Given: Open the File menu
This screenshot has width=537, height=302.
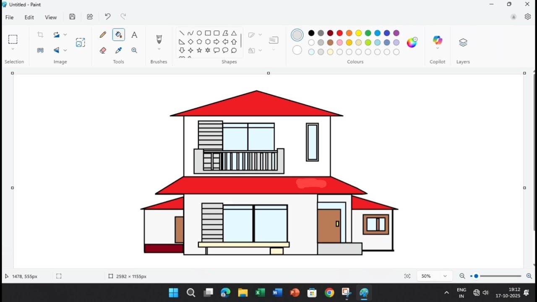Looking at the screenshot, I should point(9,17).
